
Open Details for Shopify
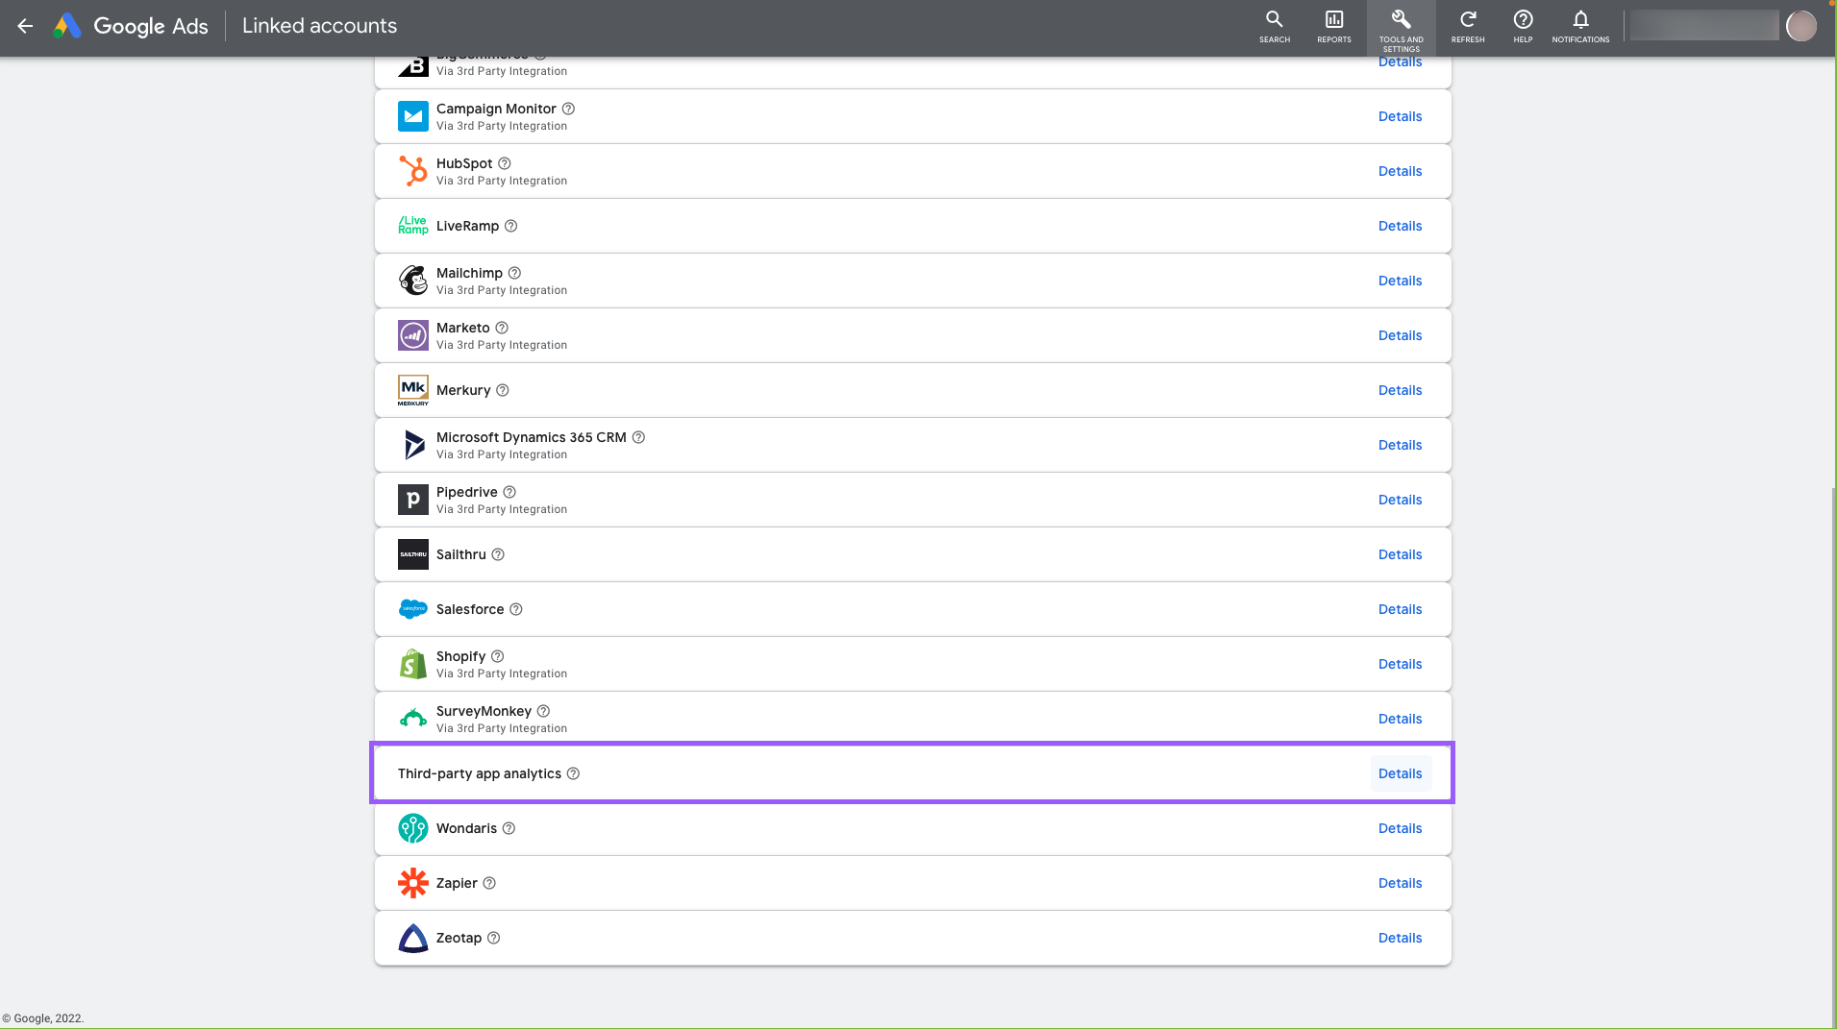click(1400, 664)
